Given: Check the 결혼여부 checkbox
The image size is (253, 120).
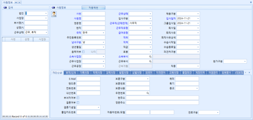Looking at the screenshot, I should (78, 102).
